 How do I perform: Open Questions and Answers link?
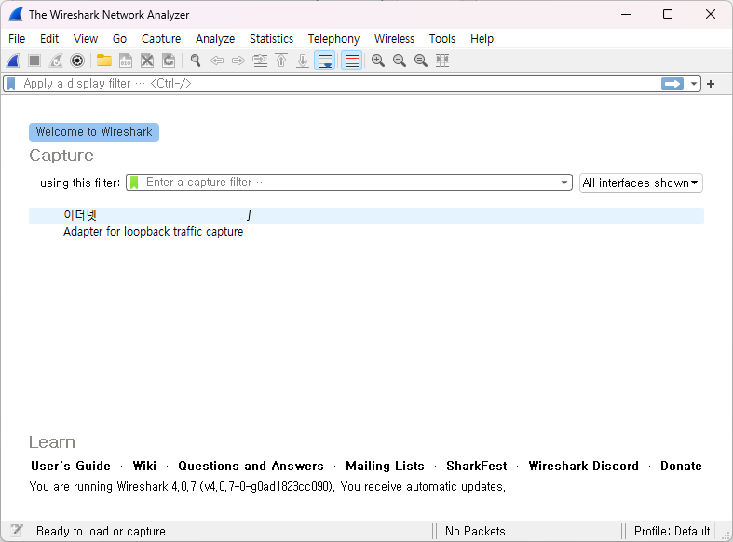click(251, 467)
